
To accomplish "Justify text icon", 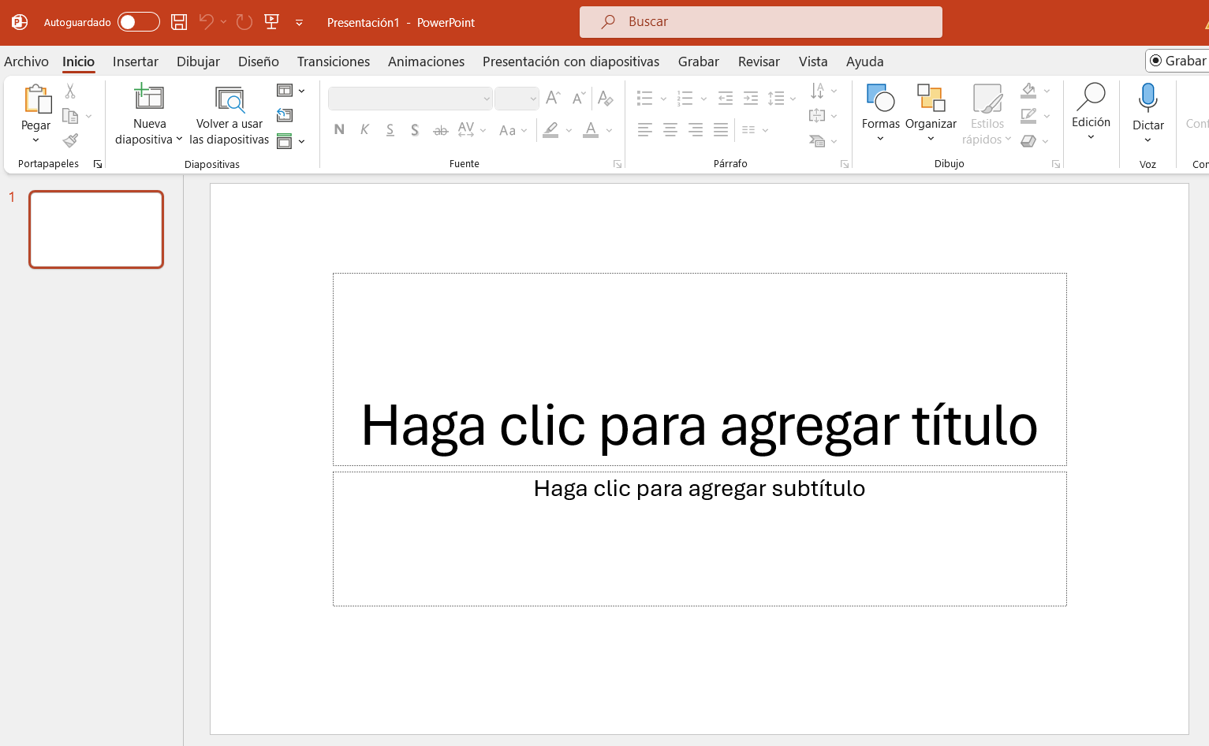I will point(721,130).
